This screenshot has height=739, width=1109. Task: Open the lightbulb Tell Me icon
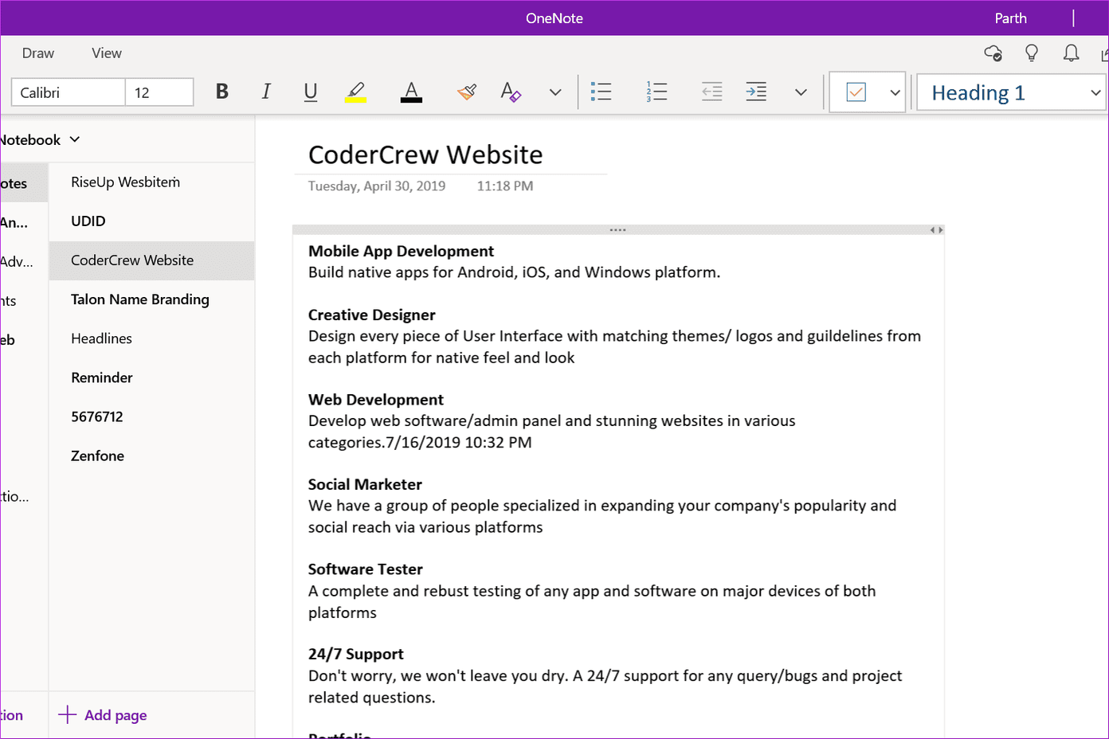pos(1032,53)
